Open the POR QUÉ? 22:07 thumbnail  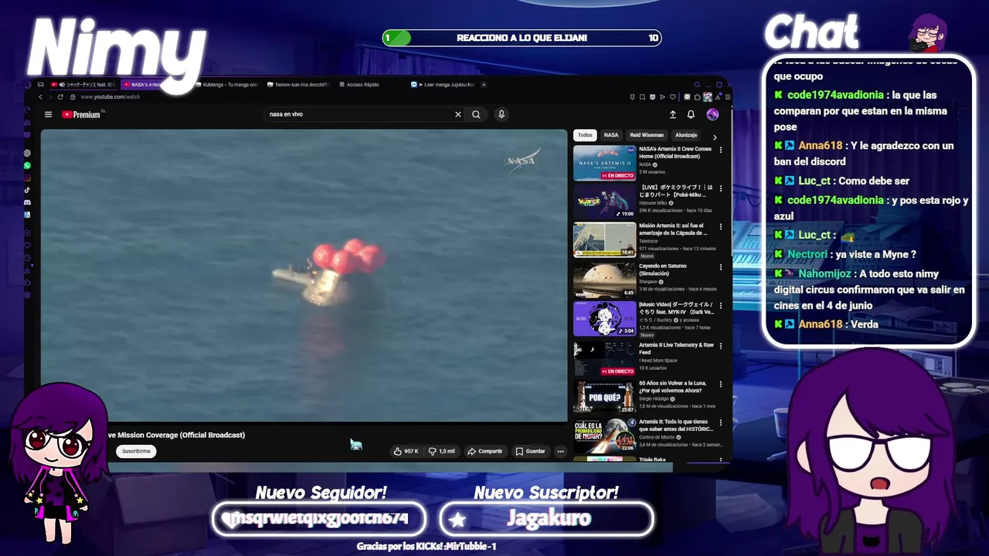tap(604, 397)
